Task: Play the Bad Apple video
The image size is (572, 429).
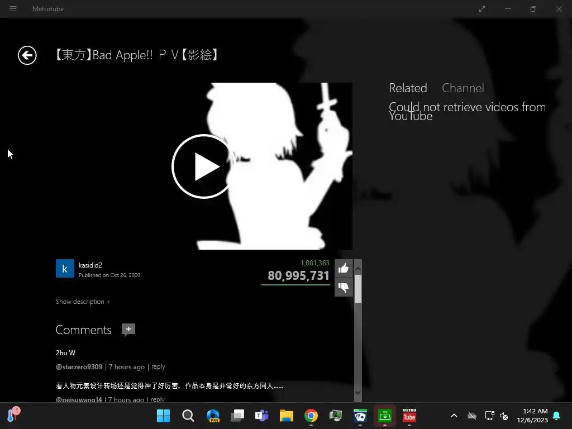Action: [203, 166]
